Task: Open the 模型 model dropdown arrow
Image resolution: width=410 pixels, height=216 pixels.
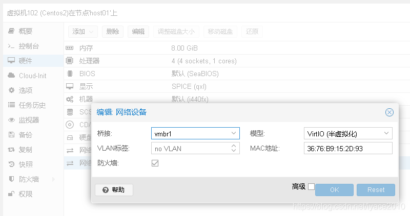Action: pos(386,133)
